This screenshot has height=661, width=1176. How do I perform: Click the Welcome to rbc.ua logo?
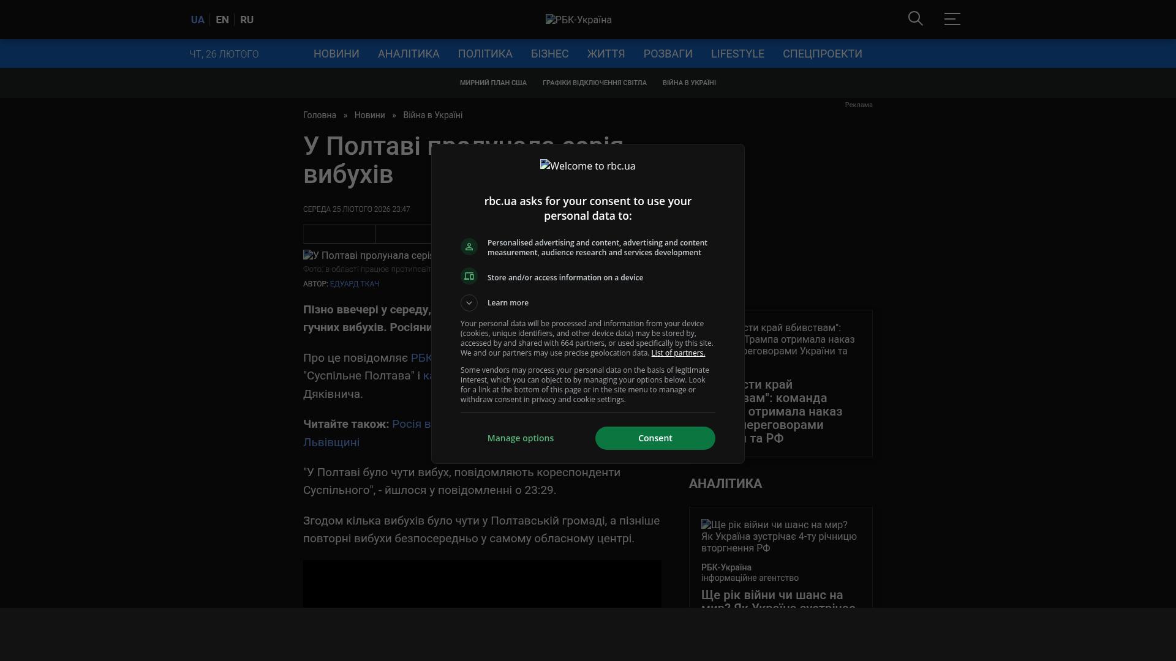coord(587,166)
